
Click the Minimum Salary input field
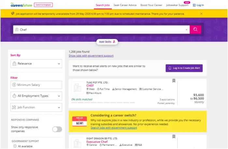pos(36,85)
